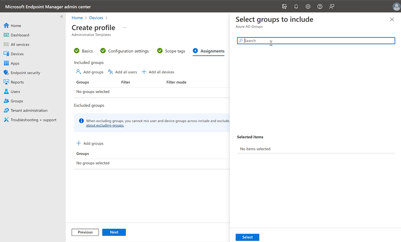Viewport: 401px width, 242px height.
Task: Click Add all users
Action: tap(122, 72)
